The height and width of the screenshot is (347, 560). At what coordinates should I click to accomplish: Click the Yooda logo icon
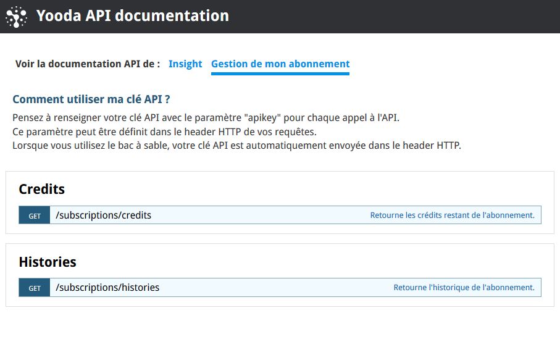(17, 17)
